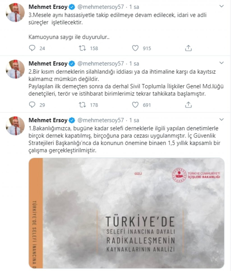Share the tweet ending 'Kamuoyuna saygı ile duyurulur'

coord(188,48)
